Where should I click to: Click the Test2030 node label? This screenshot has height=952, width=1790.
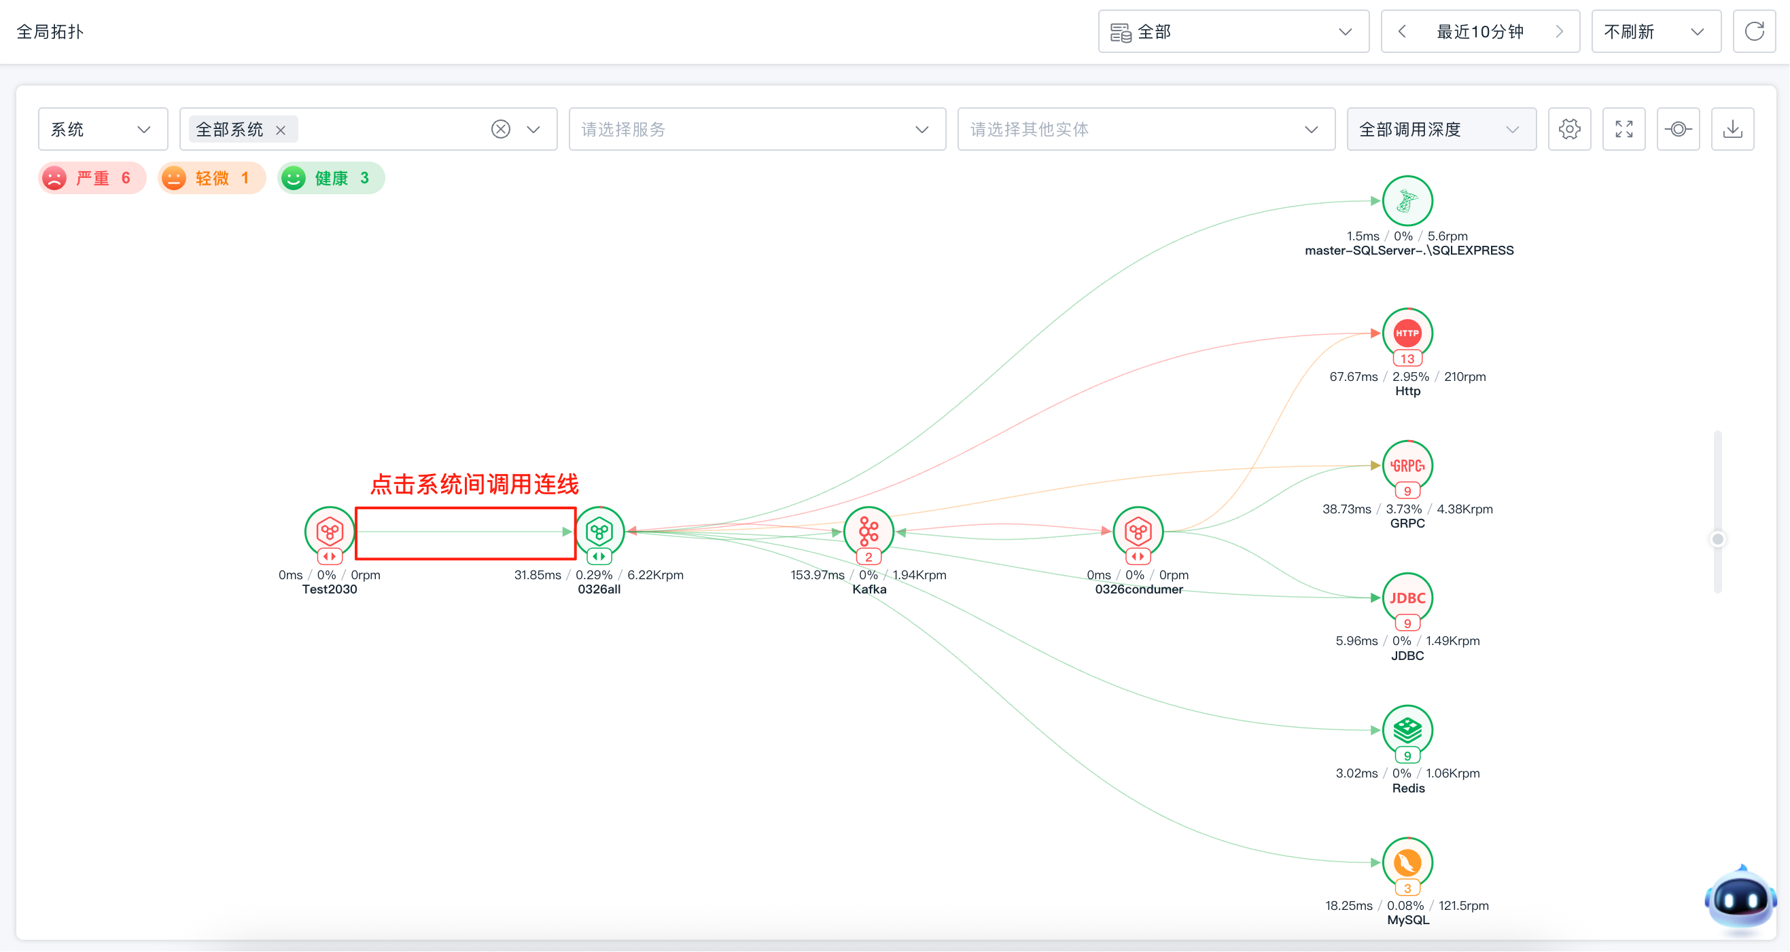330,589
